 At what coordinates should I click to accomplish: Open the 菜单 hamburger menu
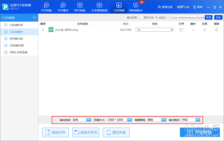click(198, 7)
